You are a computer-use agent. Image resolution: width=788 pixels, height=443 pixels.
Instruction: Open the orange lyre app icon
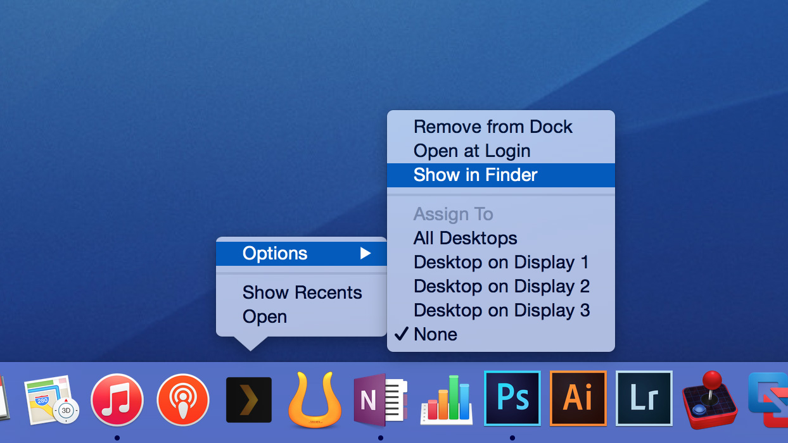tap(315, 400)
